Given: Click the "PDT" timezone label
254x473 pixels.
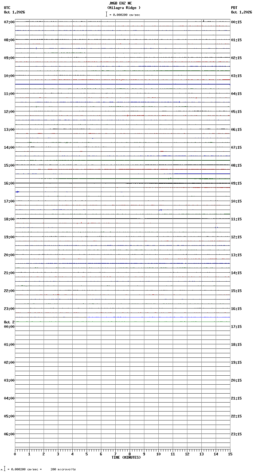Looking at the screenshot, I should pos(234,8).
